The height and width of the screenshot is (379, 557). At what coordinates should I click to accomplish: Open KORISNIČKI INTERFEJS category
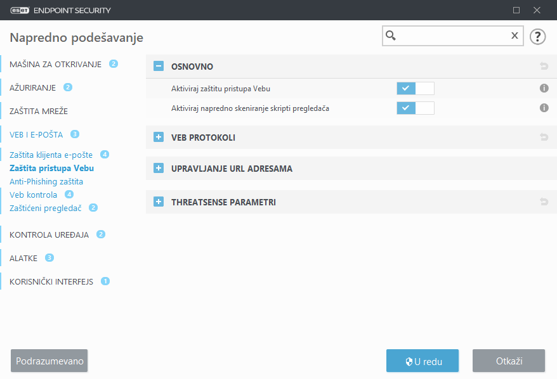(51, 281)
